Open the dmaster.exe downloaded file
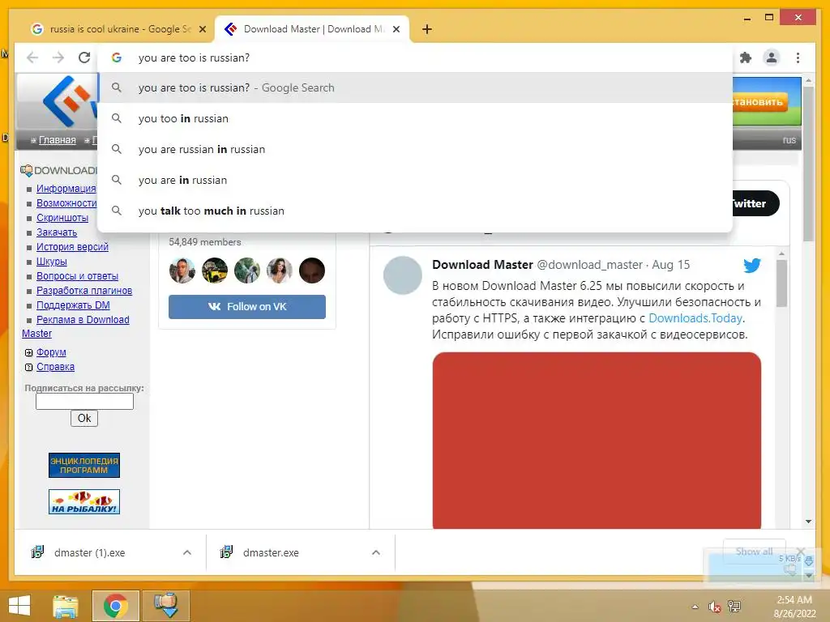The height and width of the screenshot is (622, 830). pos(271,552)
